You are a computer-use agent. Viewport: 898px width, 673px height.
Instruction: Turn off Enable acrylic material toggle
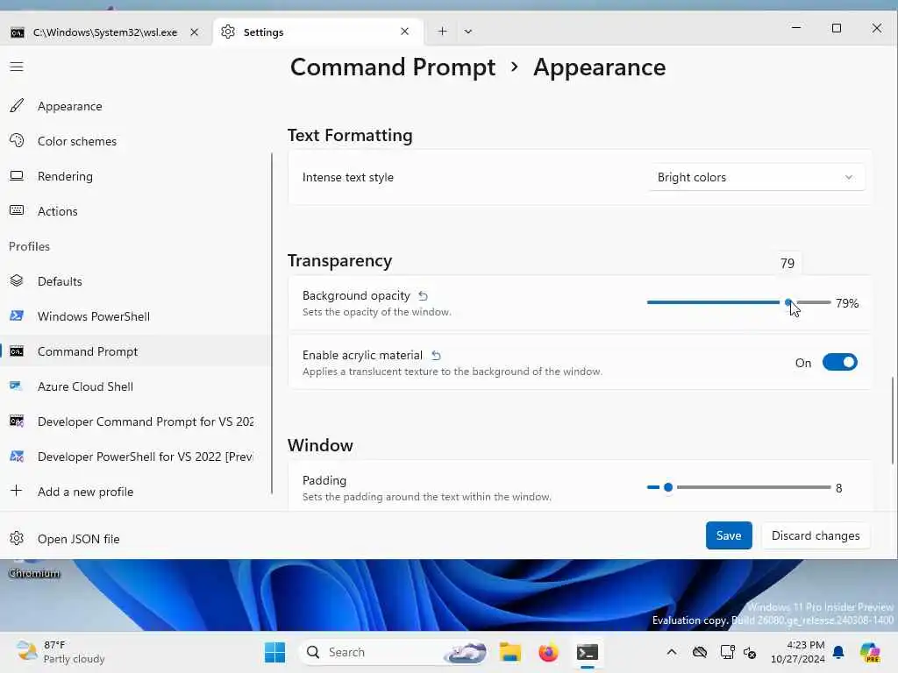pyautogui.click(x=839, y=362)
